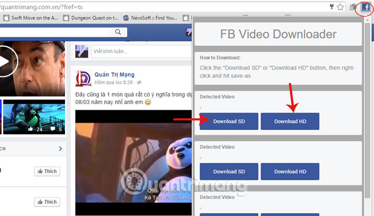Bookmark this page with the star icon
The height and width of the screenshot is (216, 374).
341,7
